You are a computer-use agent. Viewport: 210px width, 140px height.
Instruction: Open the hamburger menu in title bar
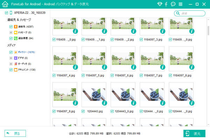(180, 4)
